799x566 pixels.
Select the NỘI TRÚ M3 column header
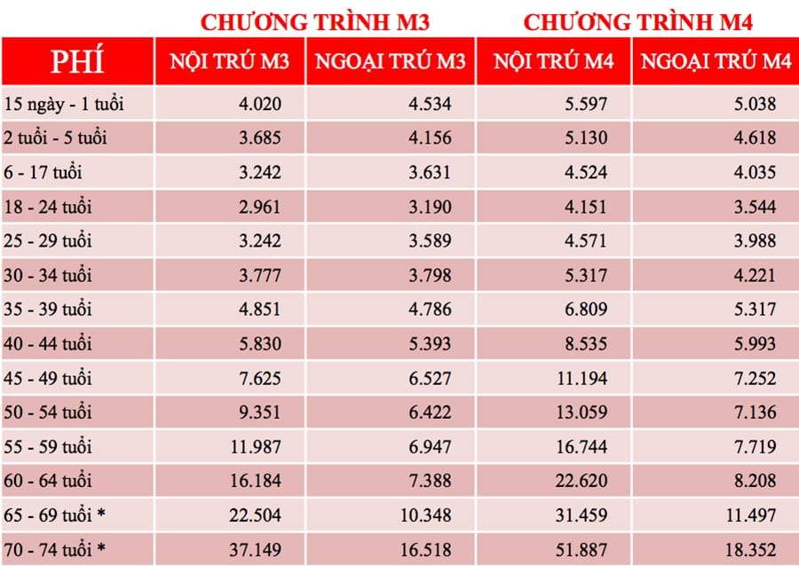point(230,61)
